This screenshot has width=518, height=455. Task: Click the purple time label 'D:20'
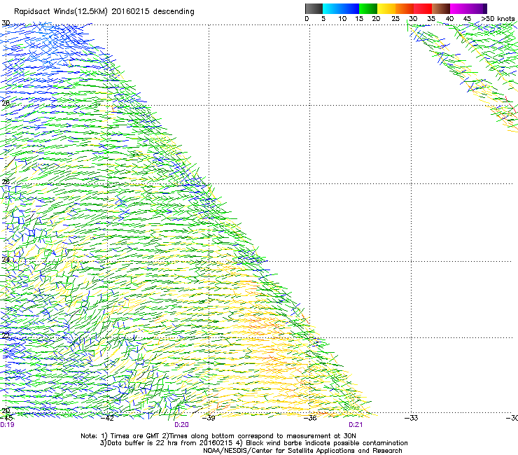[181, 425]
